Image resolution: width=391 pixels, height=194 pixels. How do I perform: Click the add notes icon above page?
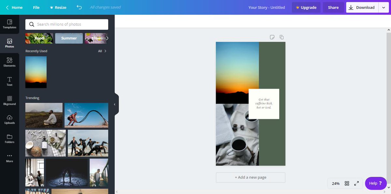272,37
